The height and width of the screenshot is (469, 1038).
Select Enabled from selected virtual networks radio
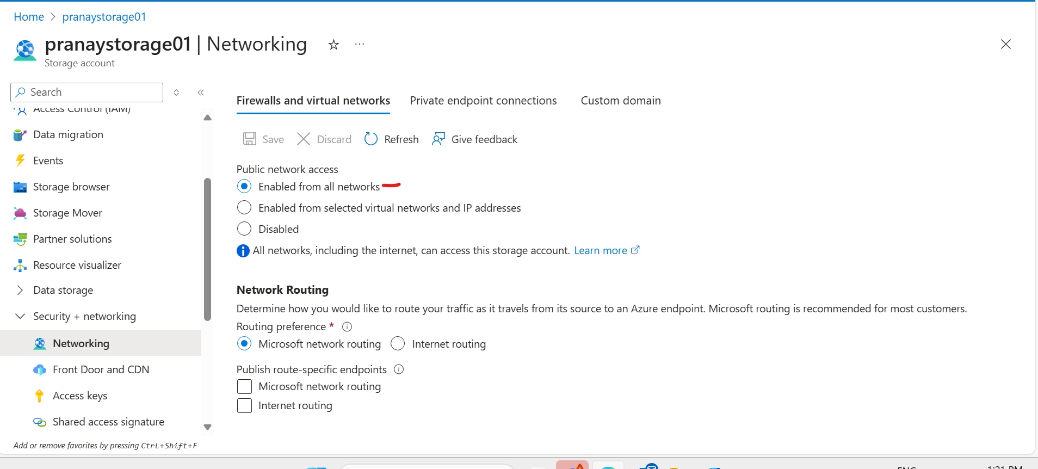click(244, 208)
